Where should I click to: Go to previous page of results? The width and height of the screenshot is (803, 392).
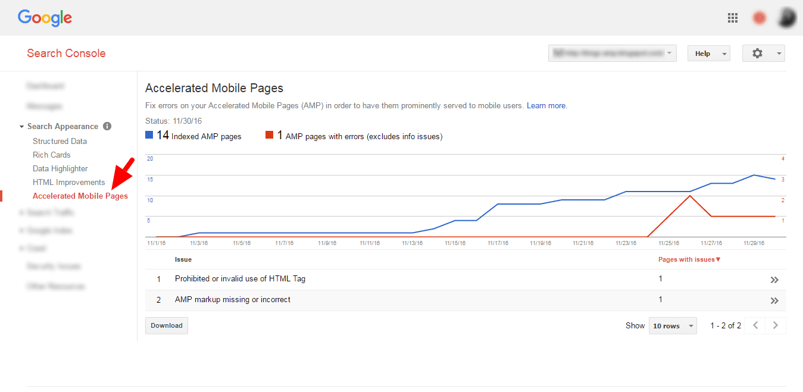point(755,325)
